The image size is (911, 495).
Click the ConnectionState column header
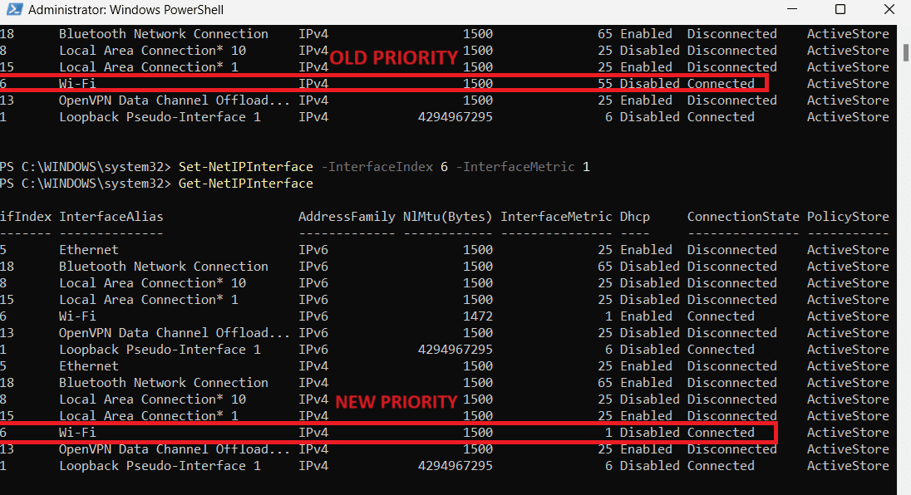coord(742,216)
